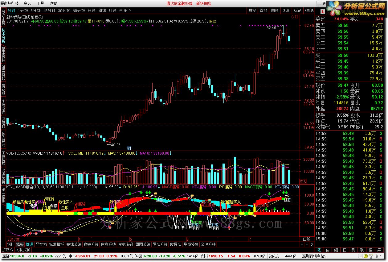Zoom in chart with plus button

click(x=302, y=244)
